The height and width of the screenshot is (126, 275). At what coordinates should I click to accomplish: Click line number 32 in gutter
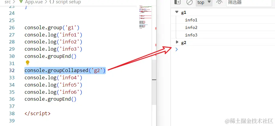(12, 71)
